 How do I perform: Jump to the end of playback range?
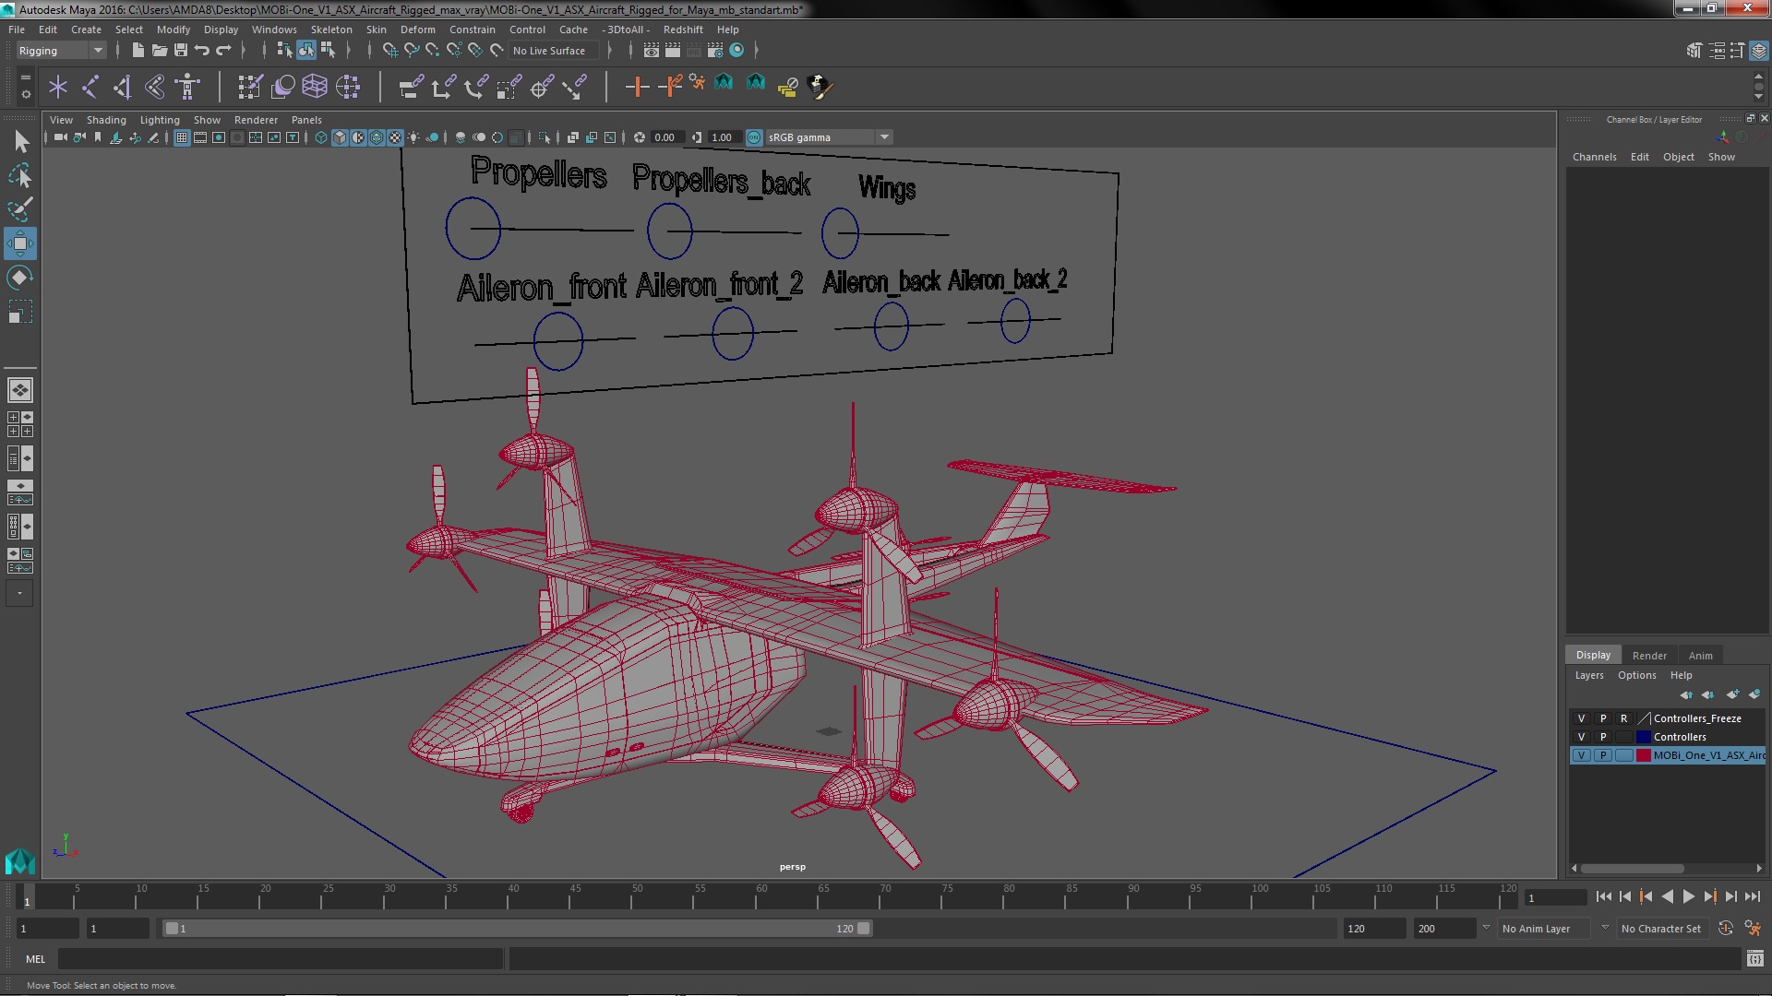click(1752, 896)
